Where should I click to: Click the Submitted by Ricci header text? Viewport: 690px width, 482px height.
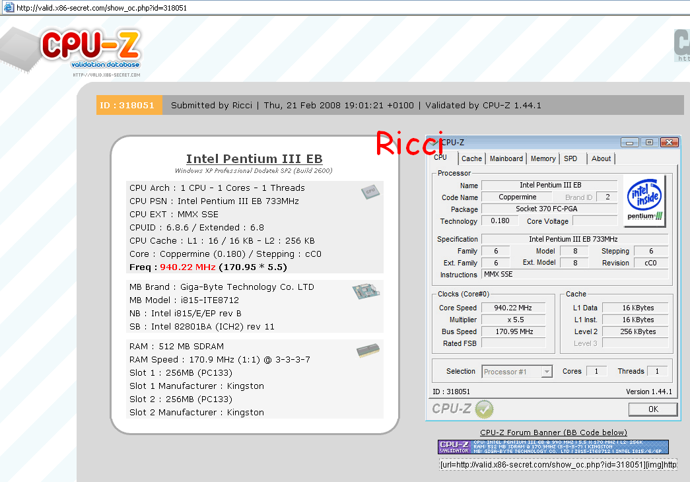pos(212,105)
